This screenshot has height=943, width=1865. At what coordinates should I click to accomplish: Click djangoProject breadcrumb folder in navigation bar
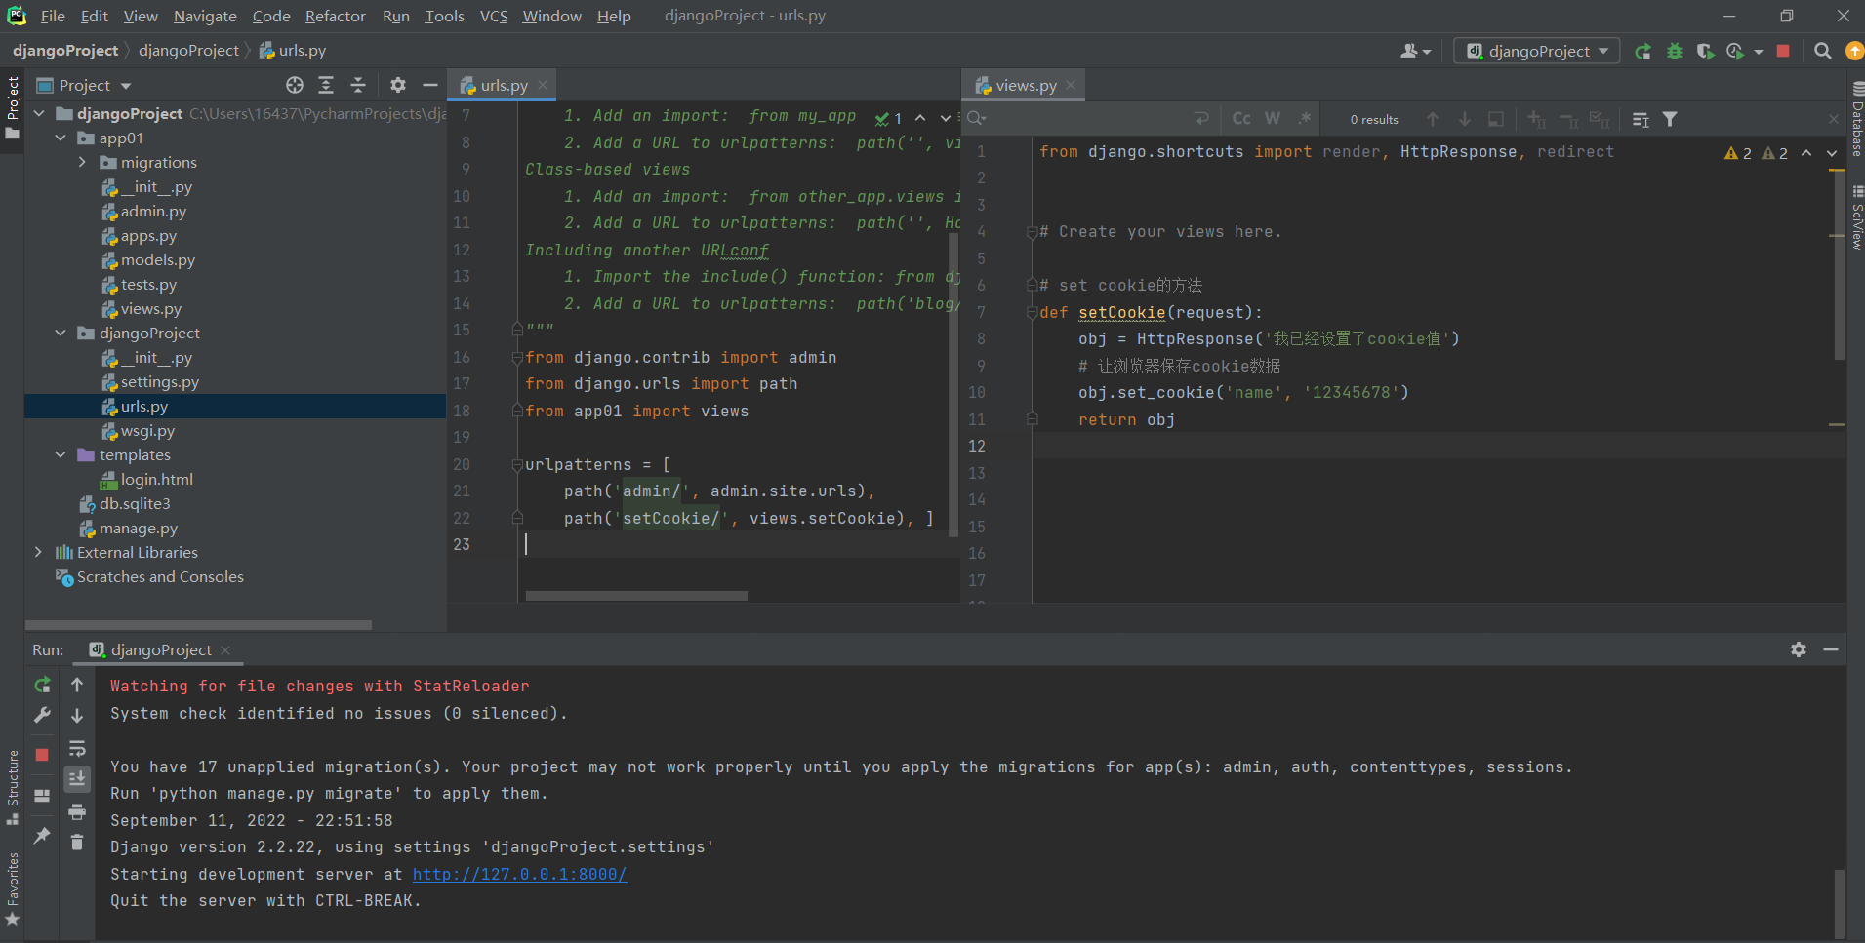click(188, 51)
